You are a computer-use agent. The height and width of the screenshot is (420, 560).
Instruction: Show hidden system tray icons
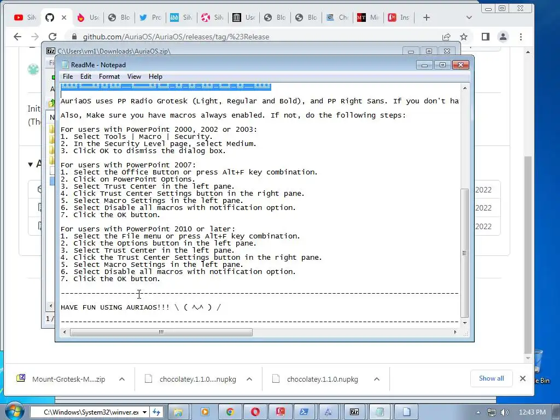478,412
